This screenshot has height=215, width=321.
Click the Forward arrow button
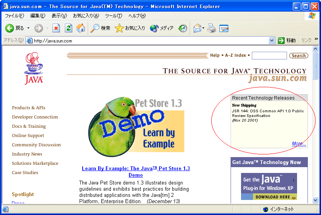tap(39, 28)
